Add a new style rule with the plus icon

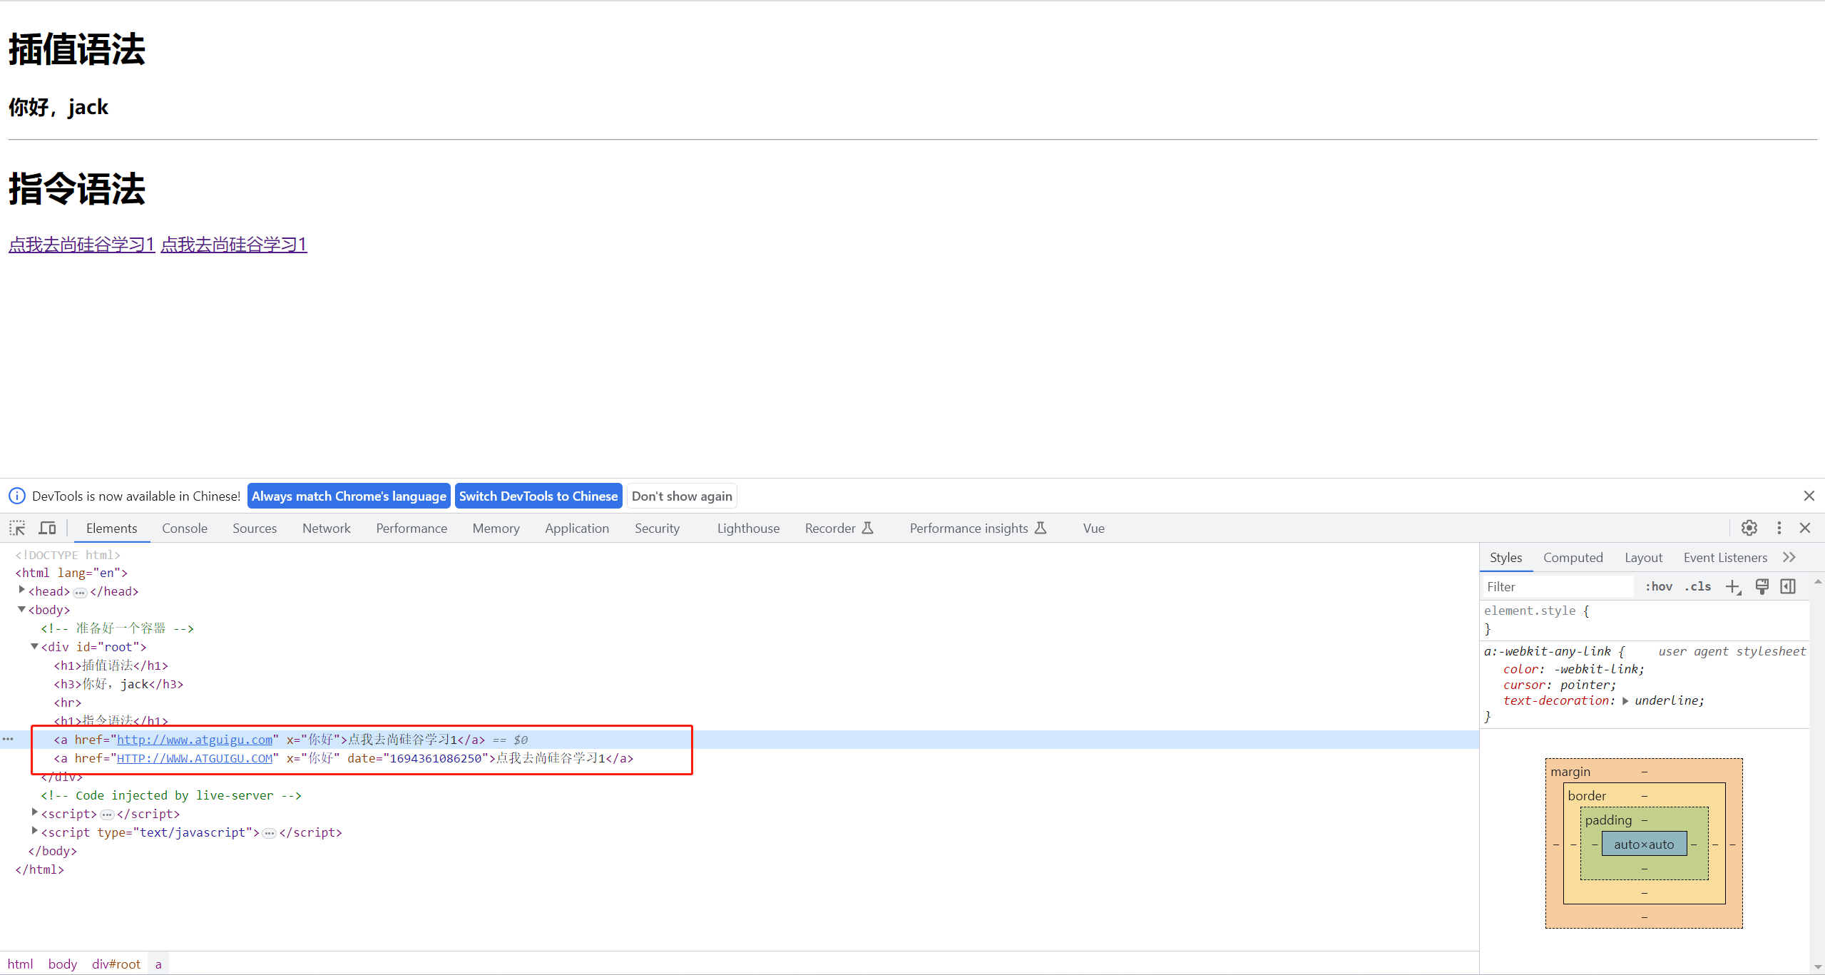[1733, 587]
